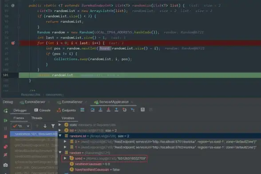The height and width of the screenshot is (174, 261).
Task: Select the Frames tab
Action: [x=19, y=118]
